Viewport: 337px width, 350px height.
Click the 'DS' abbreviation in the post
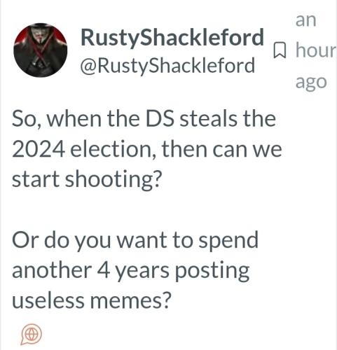(160, 119)
